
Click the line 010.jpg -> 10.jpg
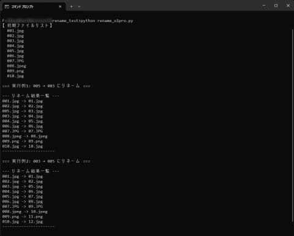pos(23,146)
